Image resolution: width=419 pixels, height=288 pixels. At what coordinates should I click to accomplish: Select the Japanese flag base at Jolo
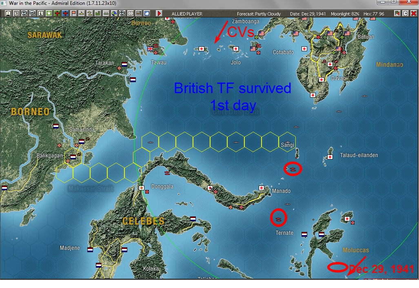236,49
